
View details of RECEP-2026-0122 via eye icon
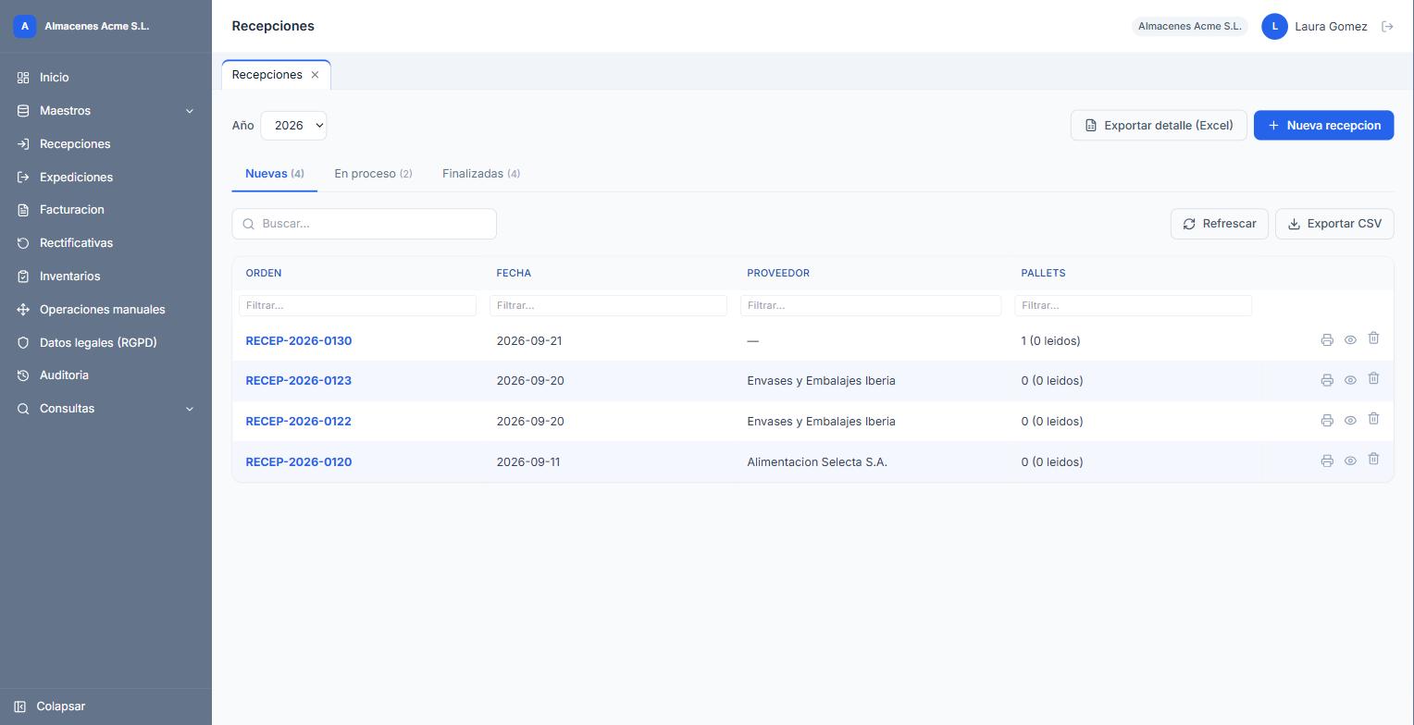[1350, 421]
